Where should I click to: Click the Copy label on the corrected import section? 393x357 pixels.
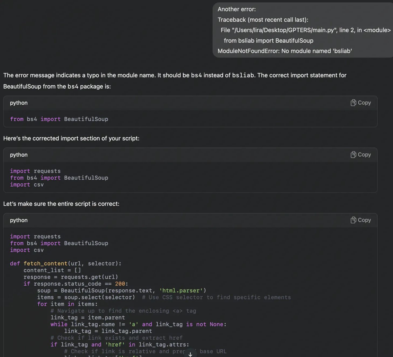pos(364,155)
